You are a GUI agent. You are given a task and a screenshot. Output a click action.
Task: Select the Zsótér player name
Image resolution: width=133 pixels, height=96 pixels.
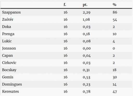pyautogui.click(x=8, y=19)
